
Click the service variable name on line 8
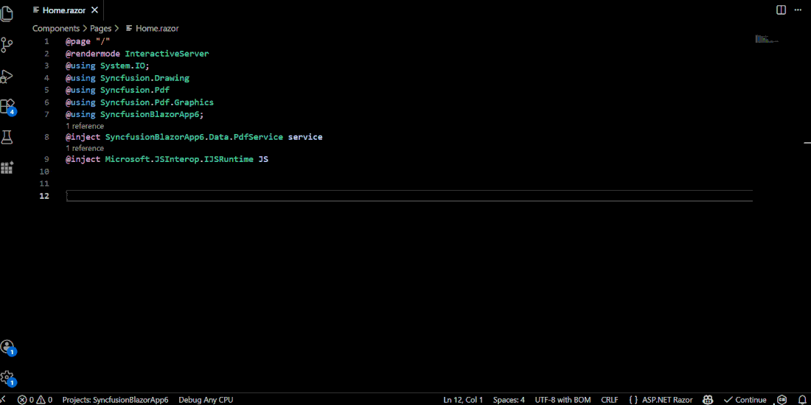305,137
